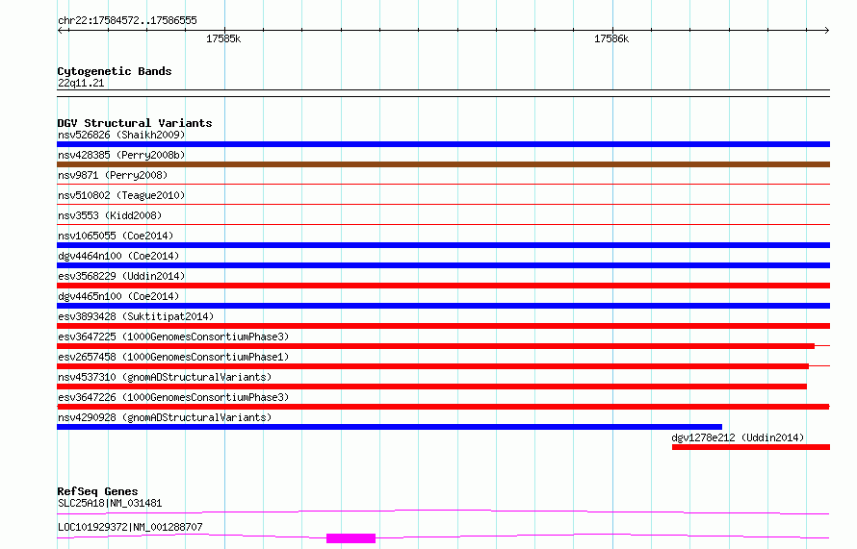Click the nsv9871 thin red variant line
The width and height of the screenshot is (857, 549).
tap(443, 185)
